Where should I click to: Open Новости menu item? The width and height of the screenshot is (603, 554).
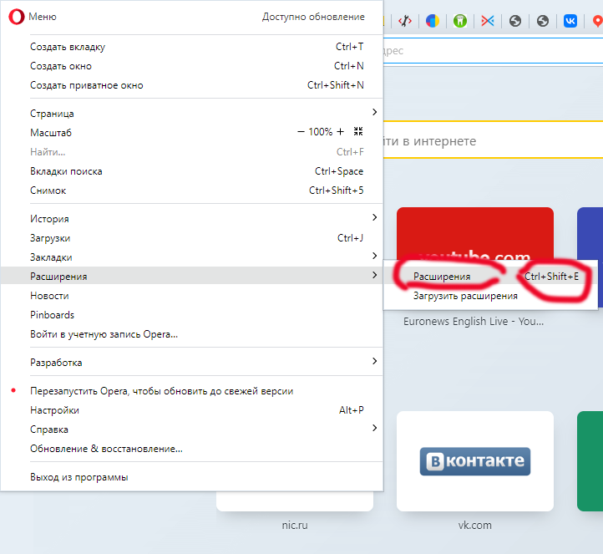[191, 296]
